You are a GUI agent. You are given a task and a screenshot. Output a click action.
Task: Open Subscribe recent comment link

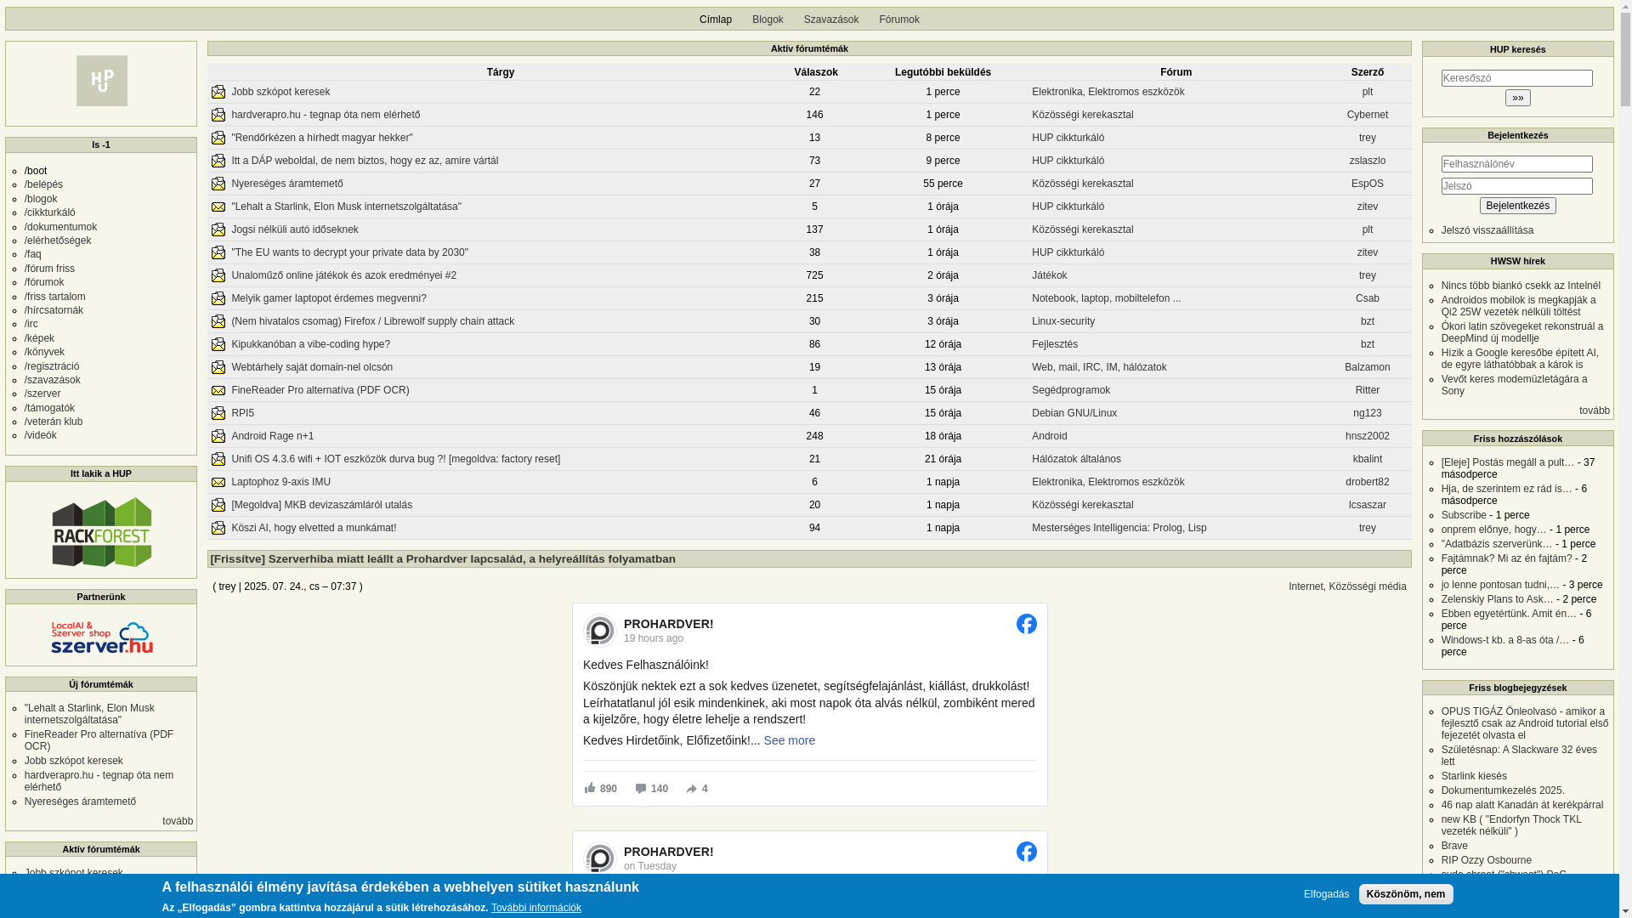[1464, 515]
